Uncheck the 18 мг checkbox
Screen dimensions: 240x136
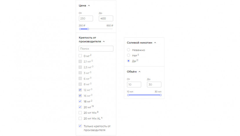(80, 101)
